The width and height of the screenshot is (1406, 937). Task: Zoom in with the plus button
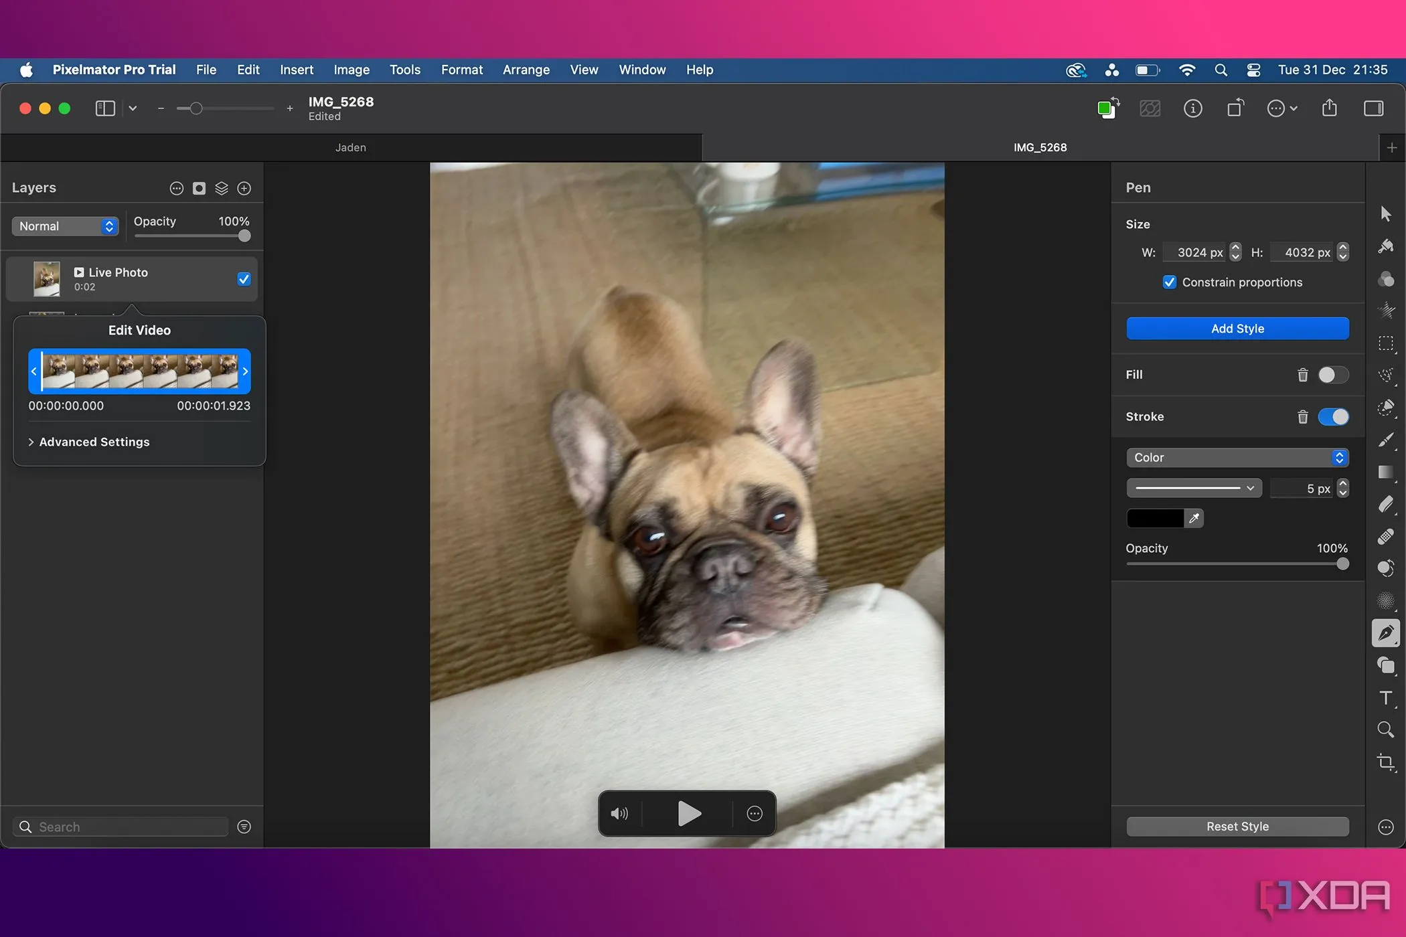[289, 108]
